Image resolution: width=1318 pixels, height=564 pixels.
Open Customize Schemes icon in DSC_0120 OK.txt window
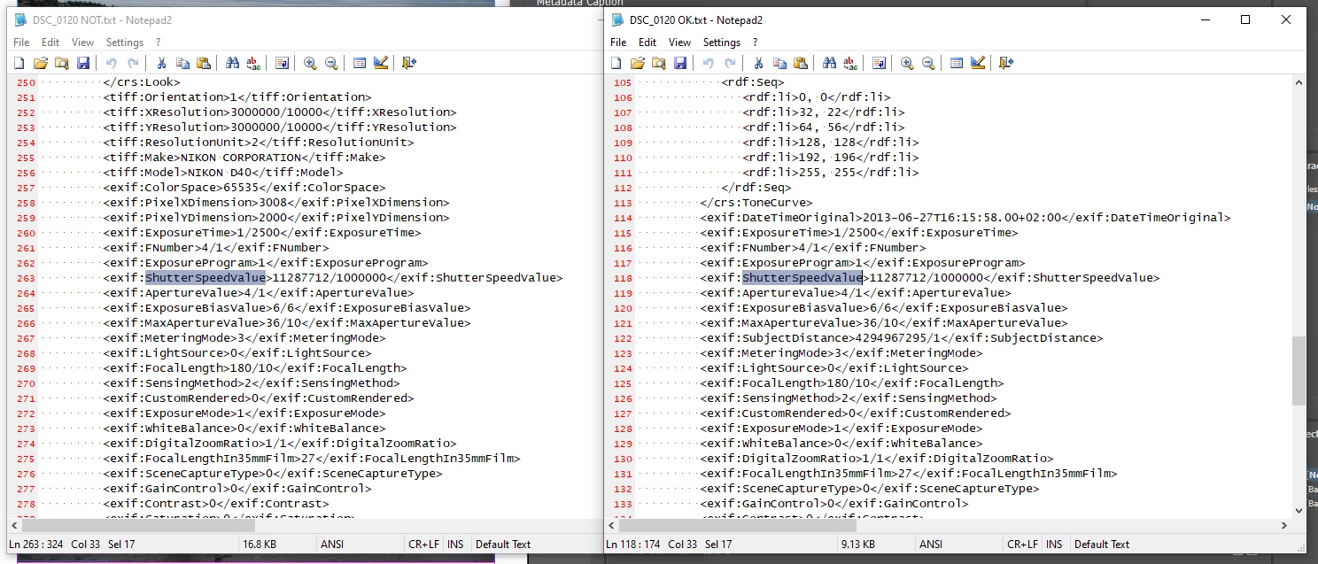[x=978, y=63]
